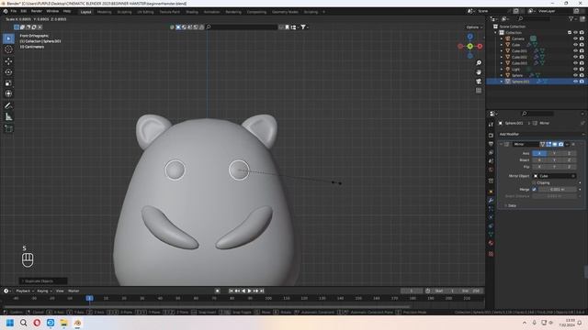This screenshot has height=330, width=588.
Task: Switch perspective/orthographic grid icon
Action: tap(479, 91)
